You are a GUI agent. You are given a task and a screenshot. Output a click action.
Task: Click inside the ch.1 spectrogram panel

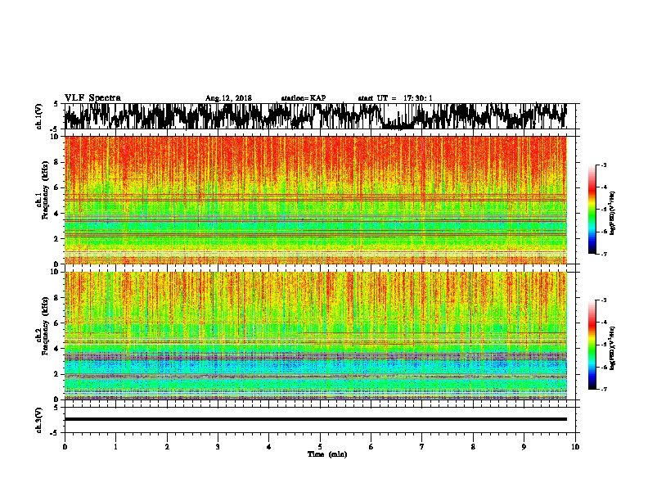click(x=315, y=200)
